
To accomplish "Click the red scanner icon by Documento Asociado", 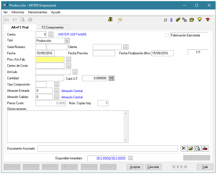I will (x=205, y=148).
